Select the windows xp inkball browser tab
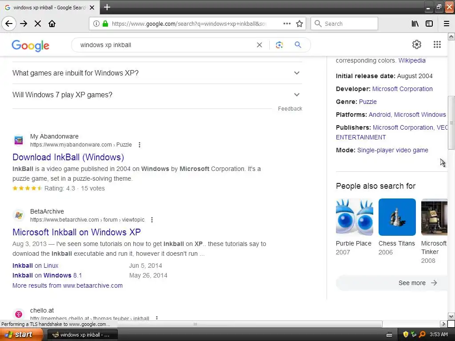455x341 pixels. [50, 8]
